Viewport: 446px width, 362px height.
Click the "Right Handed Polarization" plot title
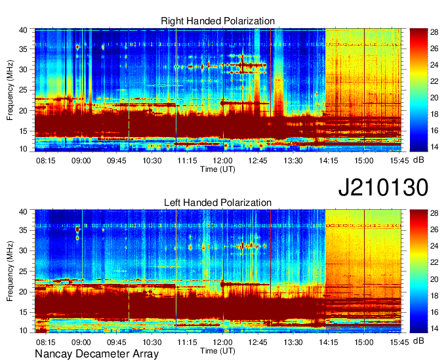coord(218,22)
